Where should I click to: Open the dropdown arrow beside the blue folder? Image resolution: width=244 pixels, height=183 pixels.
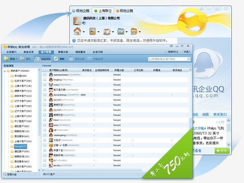tap(127, 32)
